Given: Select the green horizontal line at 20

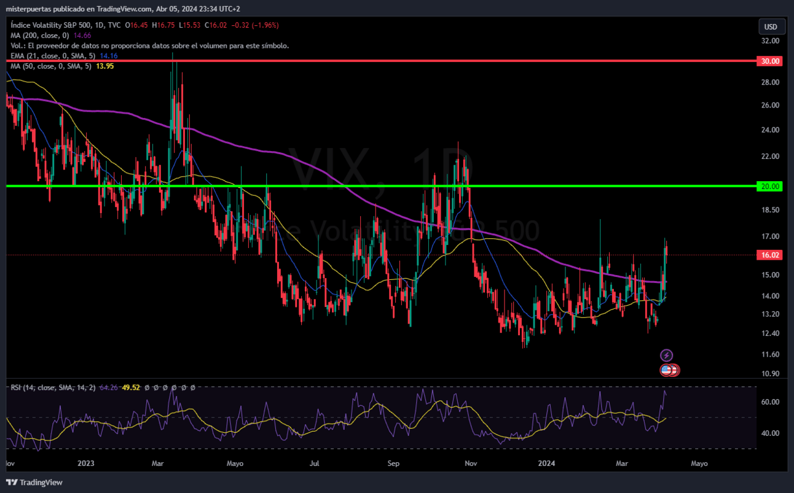Looking at the screenshot, I should 381,185.
